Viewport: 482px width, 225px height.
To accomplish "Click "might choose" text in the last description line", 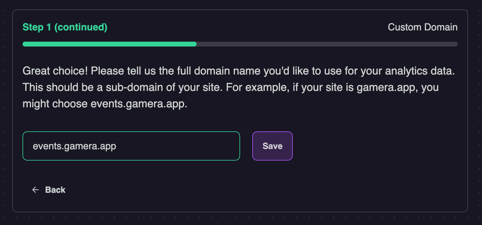I will (x=55, y=104).
